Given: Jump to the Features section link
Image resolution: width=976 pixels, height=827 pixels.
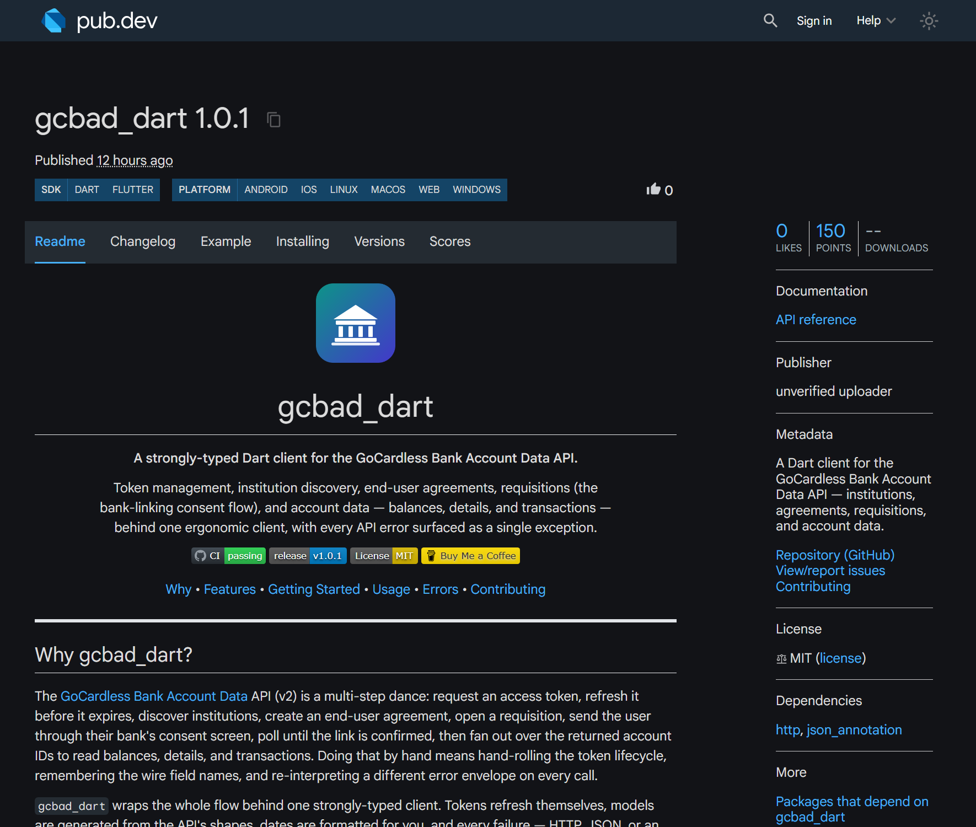Looking at the screenshot, I should 230,589.
